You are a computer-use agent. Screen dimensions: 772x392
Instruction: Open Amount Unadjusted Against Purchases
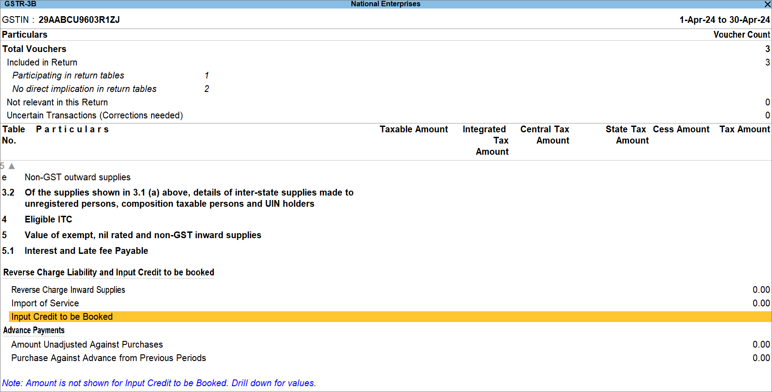click(87, 344)
